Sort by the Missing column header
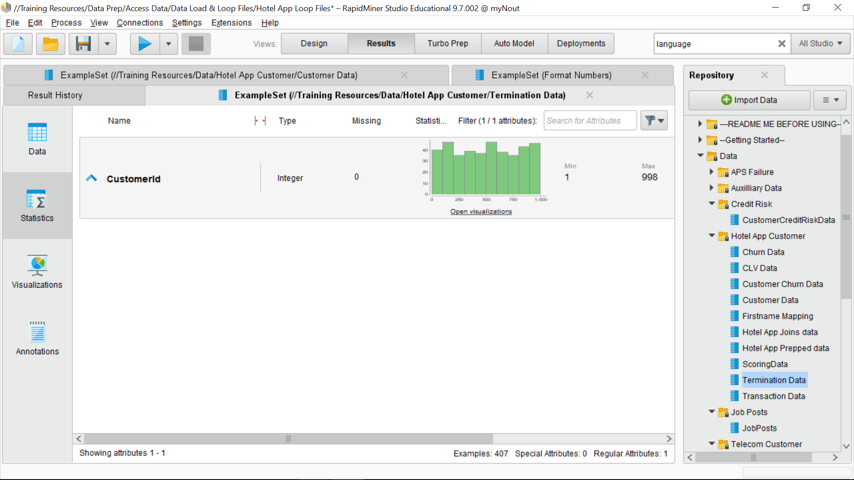The height and width of the screenshot is (480, 854). click(x=367, y=121)
